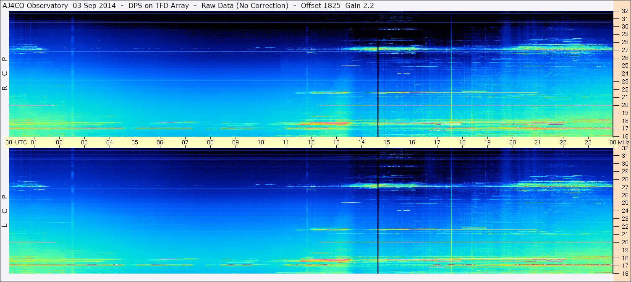
Task: Click the 'MHz' unit label
Action: click(623, 143)
